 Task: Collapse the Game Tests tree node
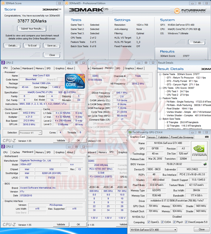[x=160, y=74]
